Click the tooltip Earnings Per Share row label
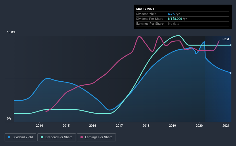Screen dimensions: 236x146 (x=150, y=24)
